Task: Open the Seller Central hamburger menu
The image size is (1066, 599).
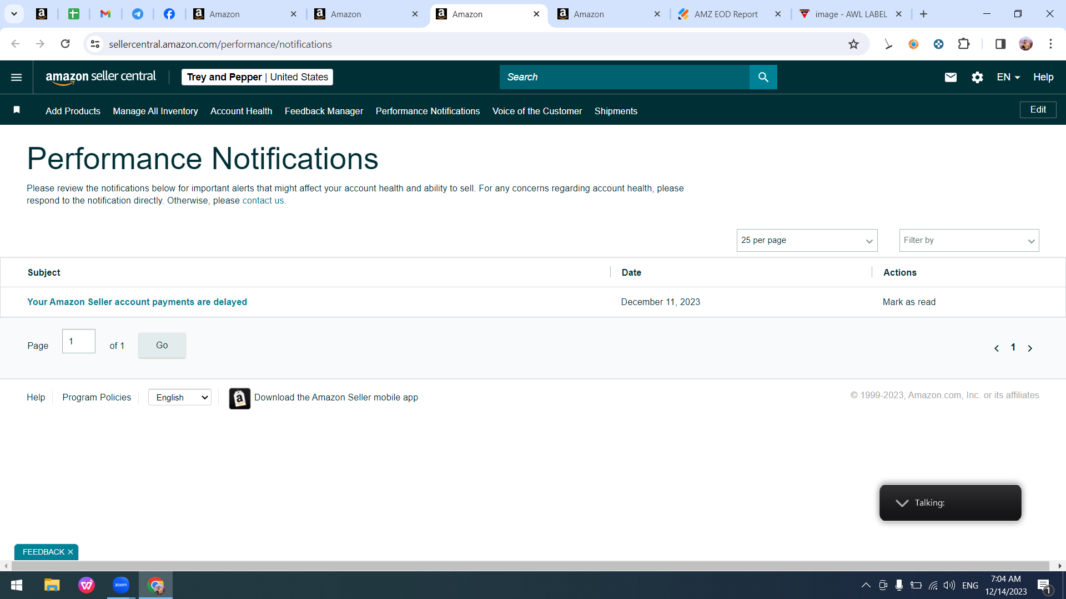Action: 17,77
